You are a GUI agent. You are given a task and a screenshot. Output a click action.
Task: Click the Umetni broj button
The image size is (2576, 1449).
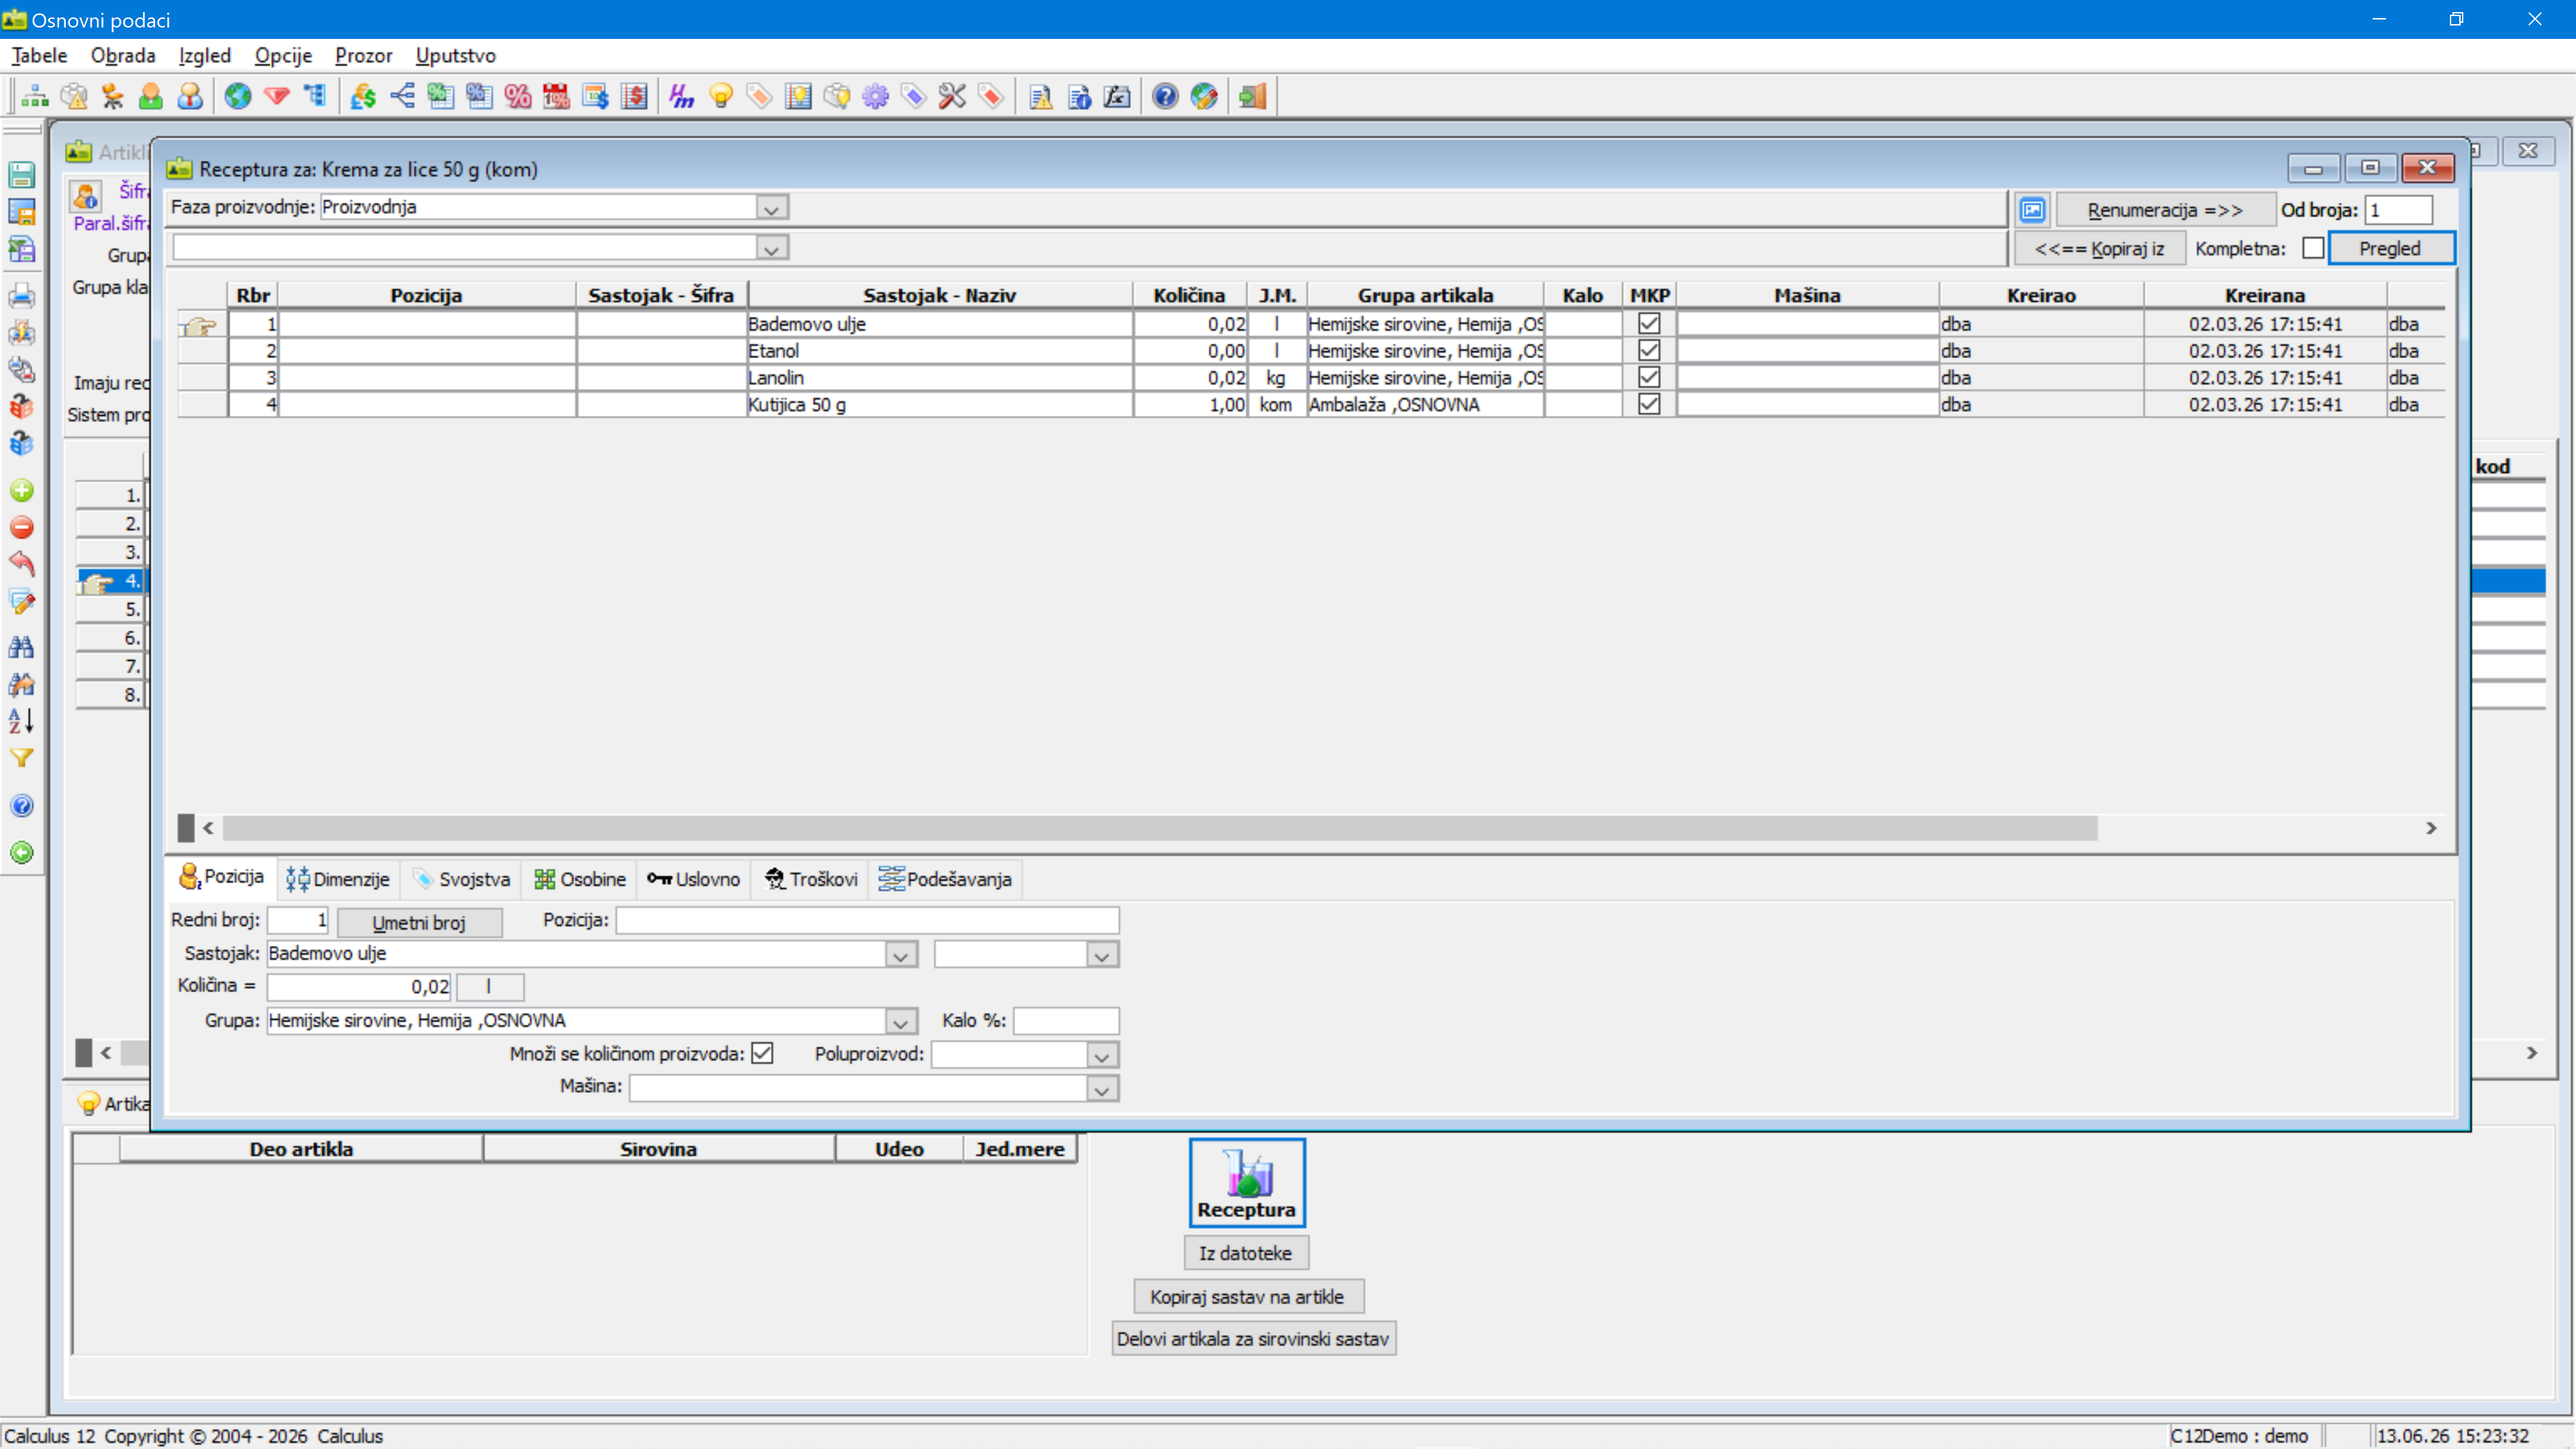(x=419, y=922)
